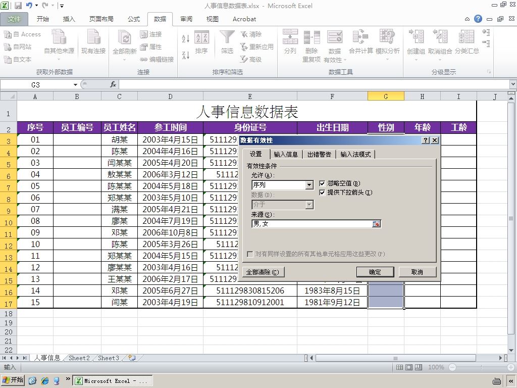Viewport: 517px width, 388px height.
Task: Switch to the Error Alert (出错警告) tab
Action: coord(319,155)
